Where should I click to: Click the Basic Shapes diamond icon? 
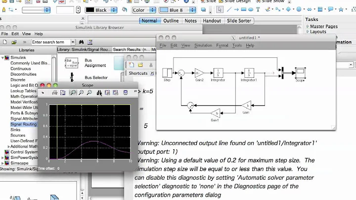pos(288,9)
